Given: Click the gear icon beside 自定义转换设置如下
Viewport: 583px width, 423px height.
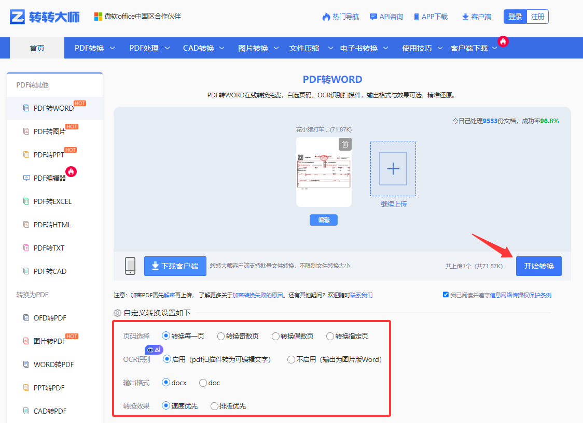Looking at the screenshot, I should point(118,313).
